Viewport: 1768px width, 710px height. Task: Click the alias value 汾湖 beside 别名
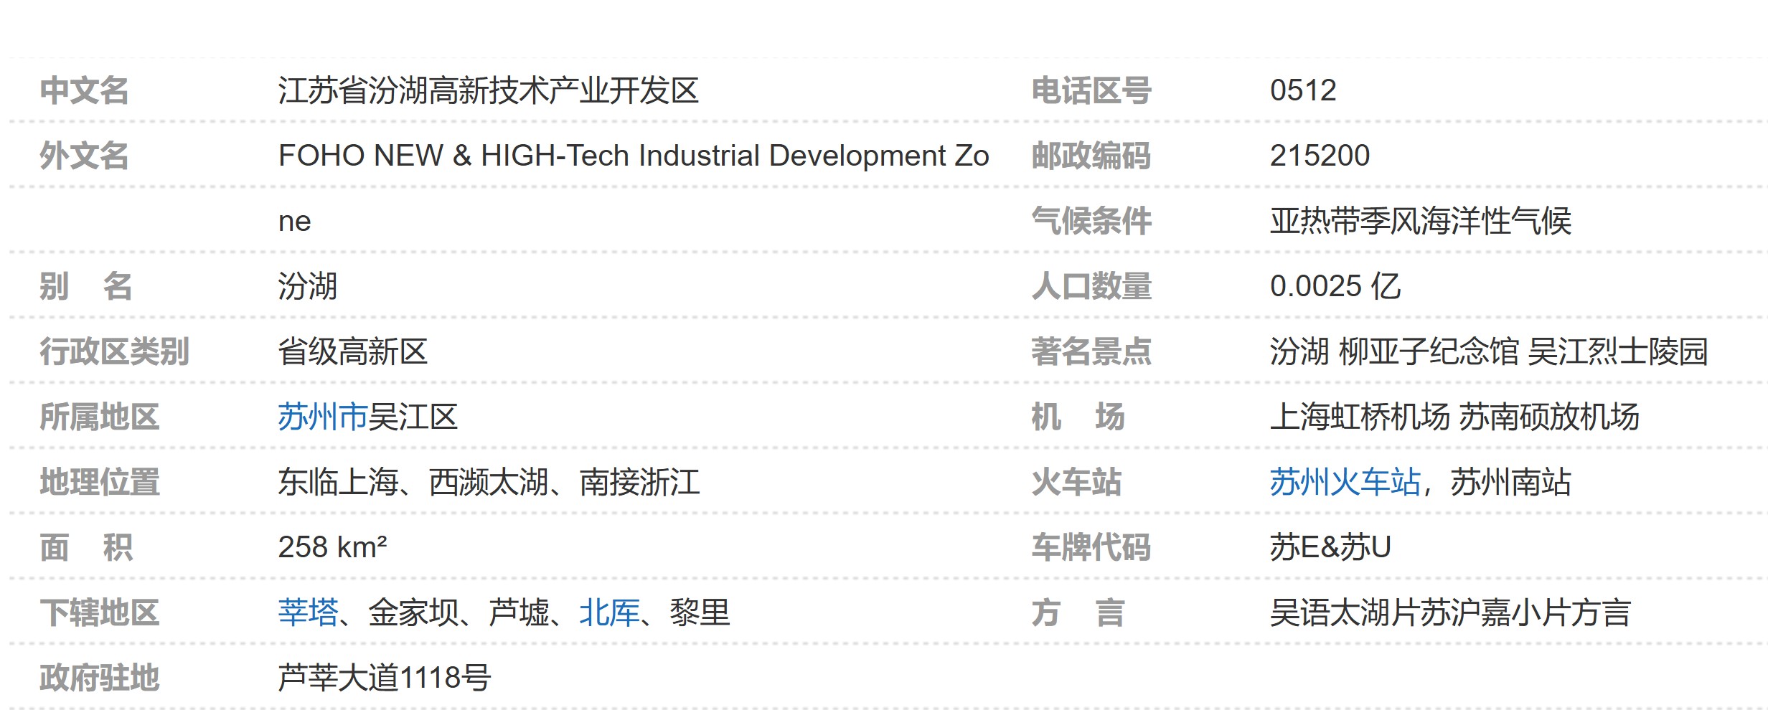tap(308, 286)
